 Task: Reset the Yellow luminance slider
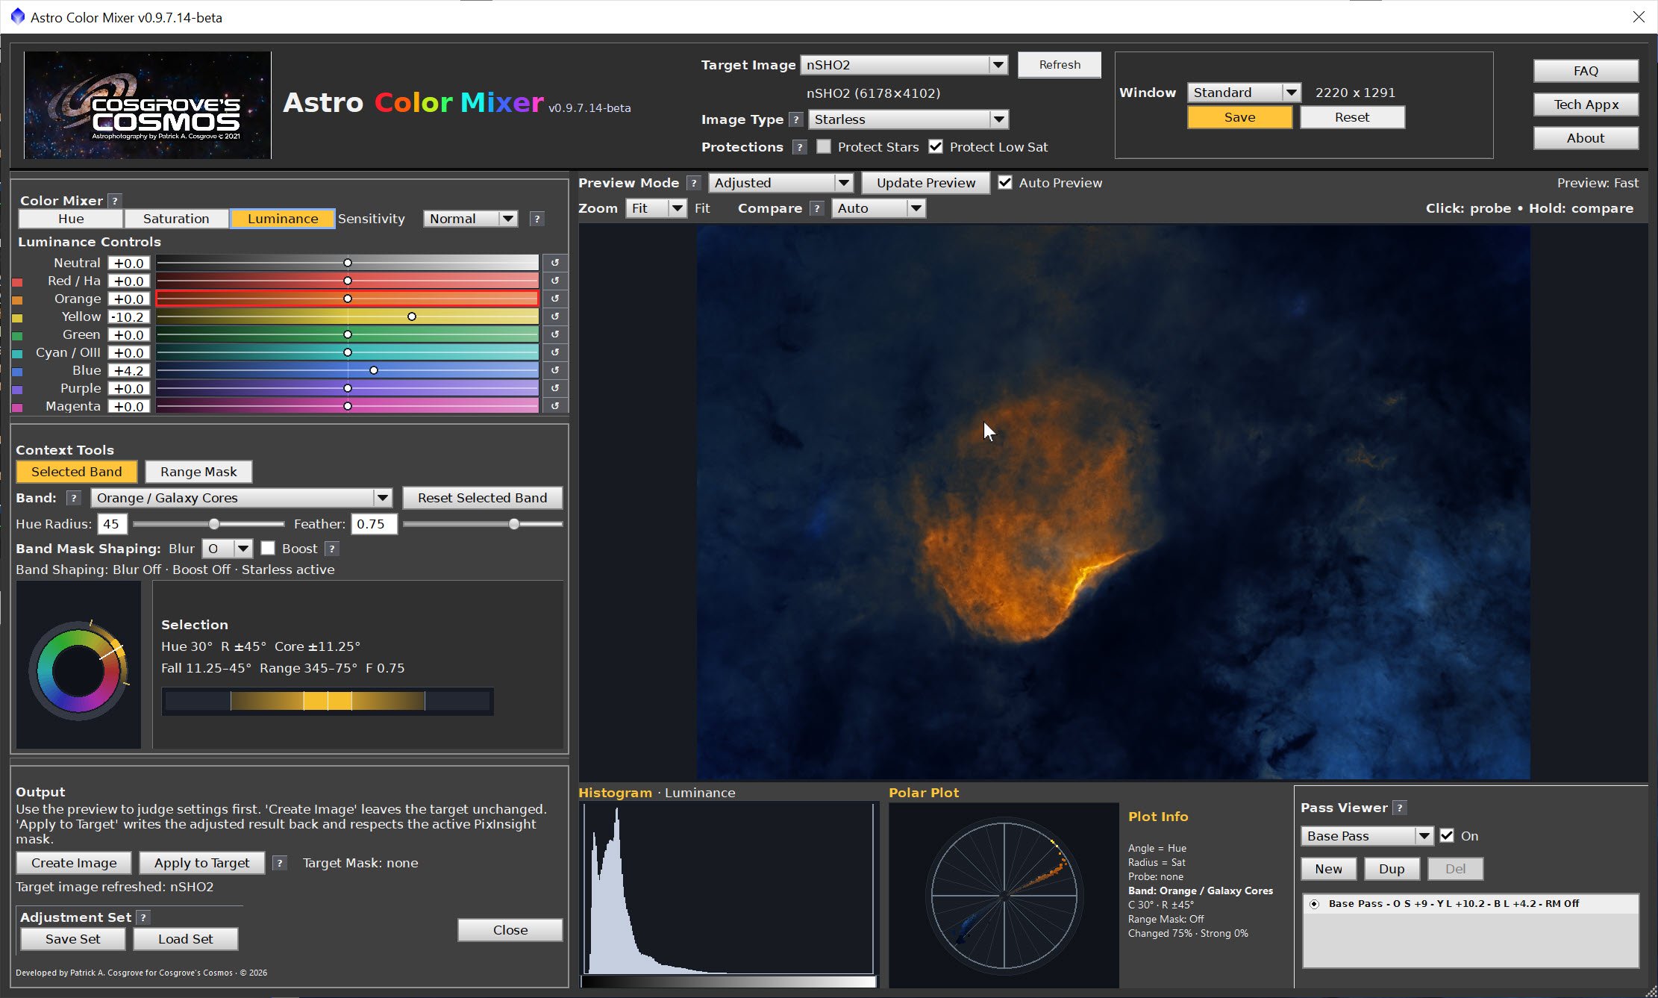[x=554, y=316]
